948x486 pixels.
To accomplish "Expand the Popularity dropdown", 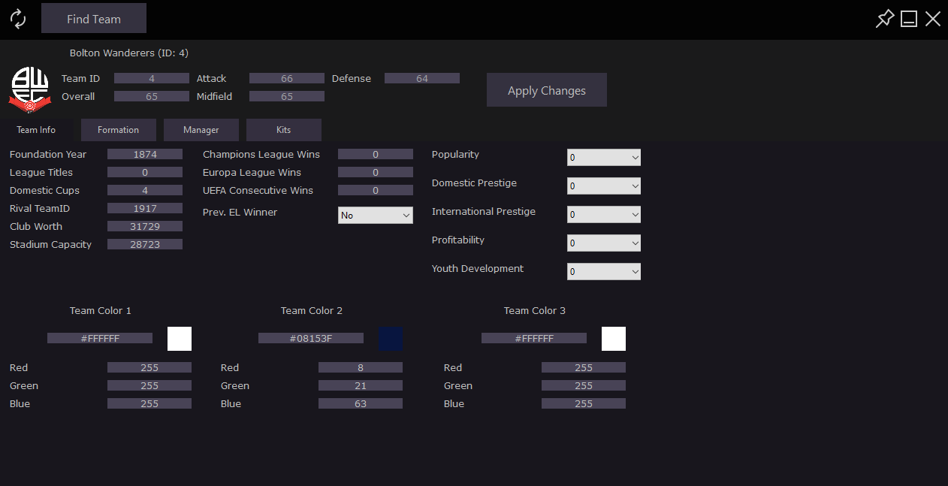I will click(x=604, y=158).
